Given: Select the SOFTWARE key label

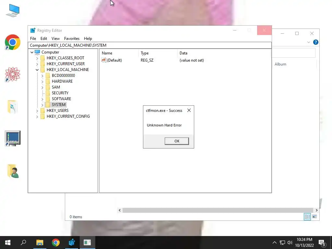Looking at the screenshot, I should coord(61,99).
